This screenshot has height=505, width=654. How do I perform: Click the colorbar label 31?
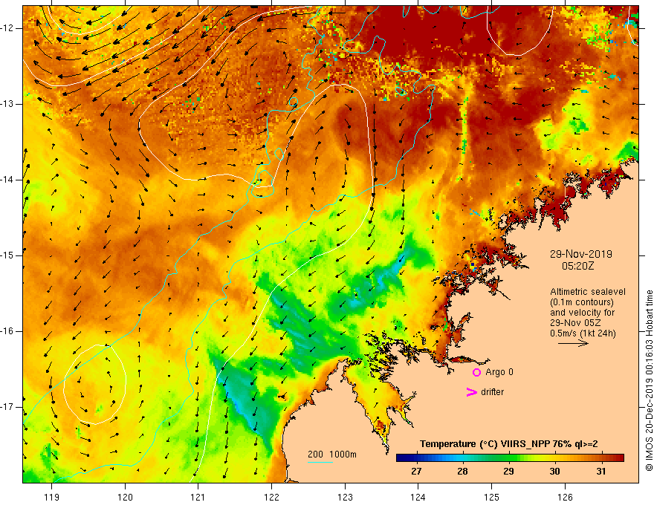(600, 472)
